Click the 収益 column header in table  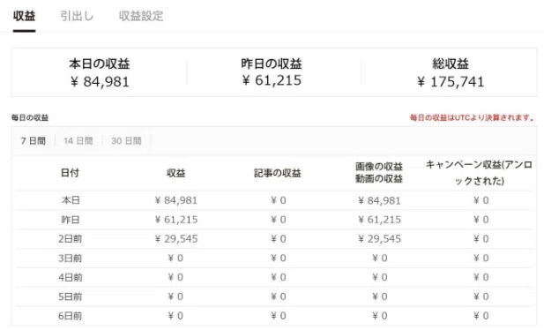(176, 173)
